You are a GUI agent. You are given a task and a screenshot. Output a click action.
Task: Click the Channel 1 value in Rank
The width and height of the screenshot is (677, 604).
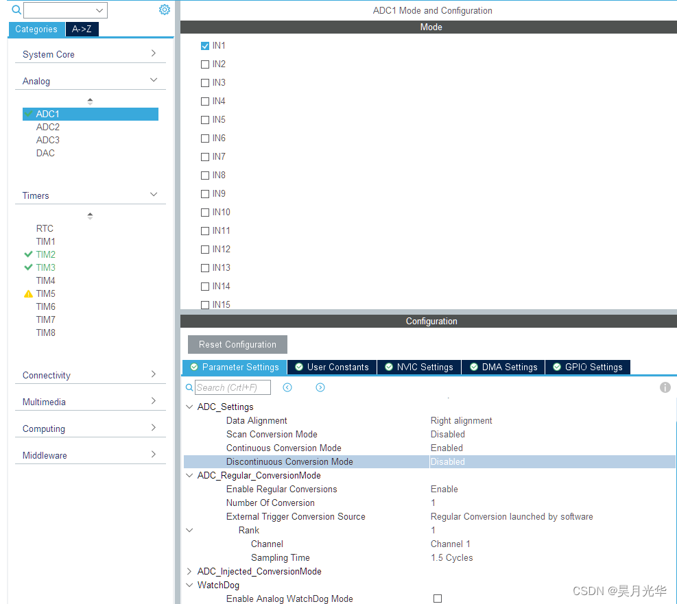(451, 544)
